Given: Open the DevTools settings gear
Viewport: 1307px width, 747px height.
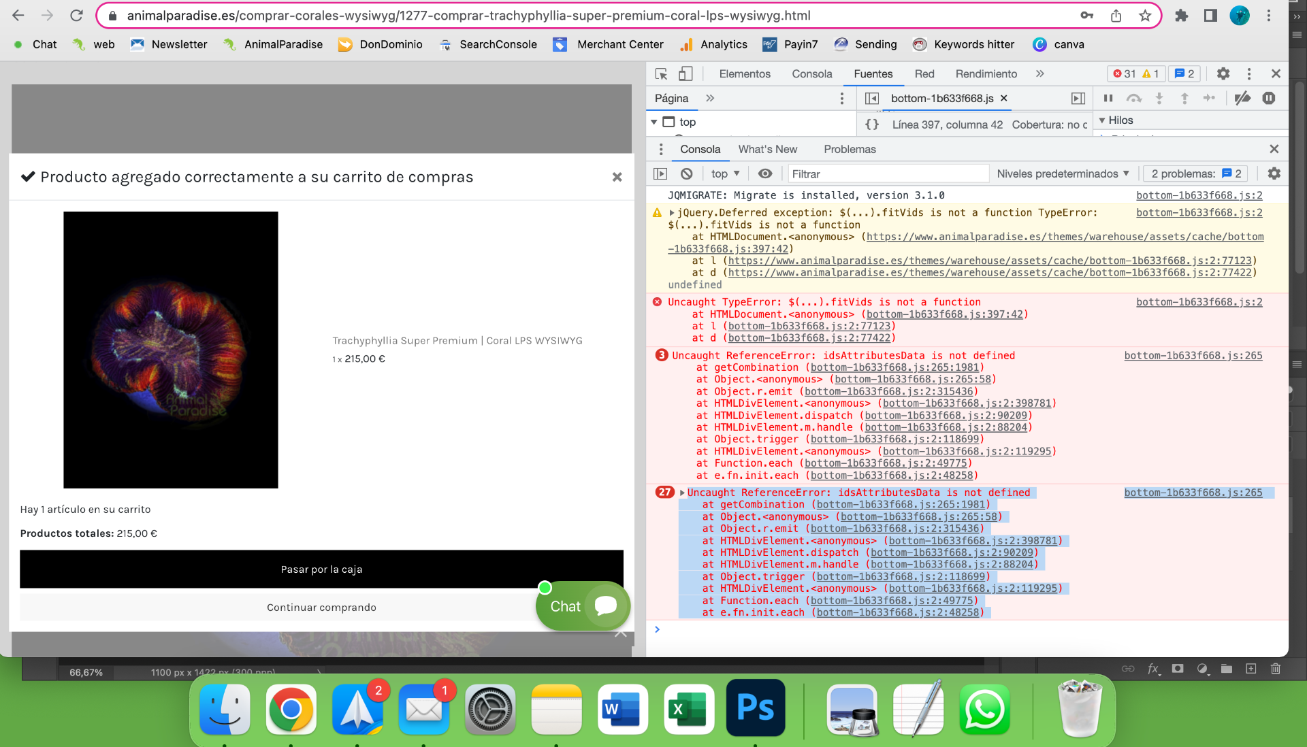Looking at the screenshot, I should point(1223,73).
